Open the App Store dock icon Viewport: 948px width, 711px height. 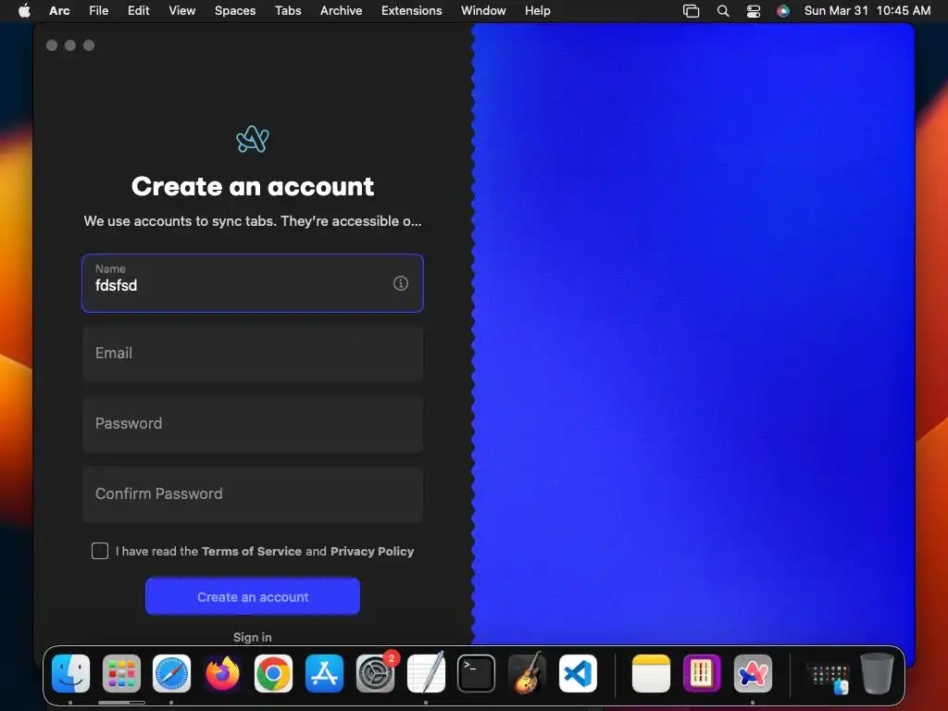click(324, 674)
